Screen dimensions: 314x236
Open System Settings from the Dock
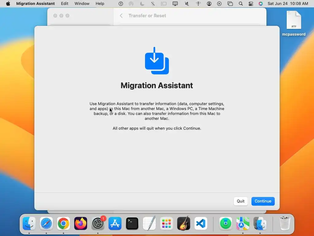point(98,223)
